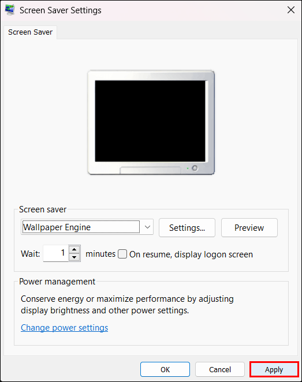Screen dimensions: 302x382
Task: Click the Screen Saver Settings title bar icon
Action: pos(10,10)
